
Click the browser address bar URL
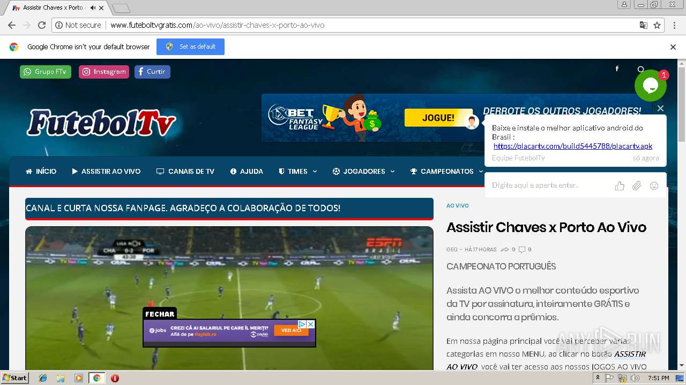pos(217,25)
